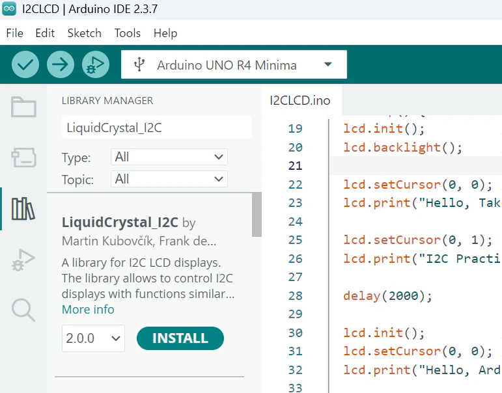Click the library search field containing LiquidCrystal_I2C
Viewport: 502px width, 393px height.
click(157, 128)
